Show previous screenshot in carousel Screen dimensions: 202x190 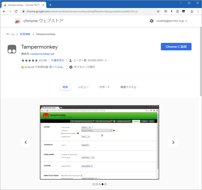(x=26, y=142)
